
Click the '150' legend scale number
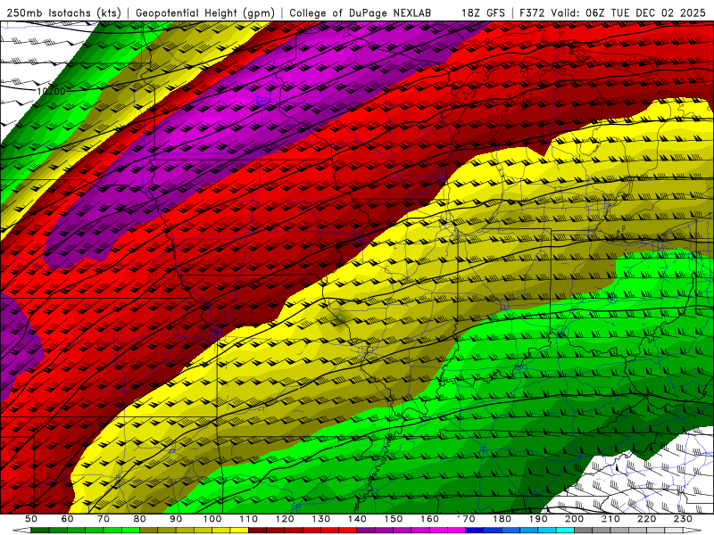pyautogui.click(x=394, y=519)
